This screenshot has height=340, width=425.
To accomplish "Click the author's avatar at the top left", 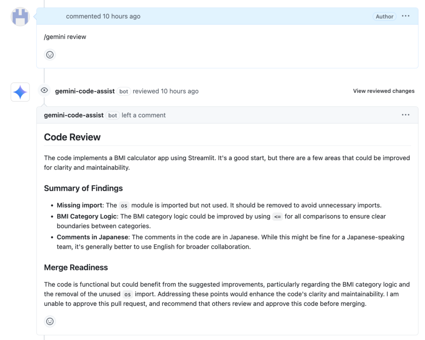I will pos(20,17).
